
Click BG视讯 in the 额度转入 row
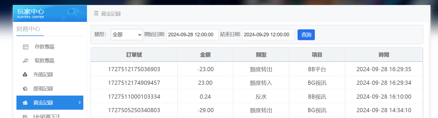(x=317, y=83)
